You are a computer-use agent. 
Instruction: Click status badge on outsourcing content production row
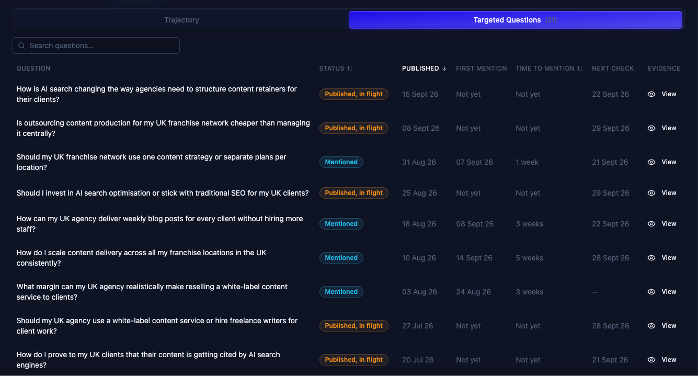tap(354, 128)
